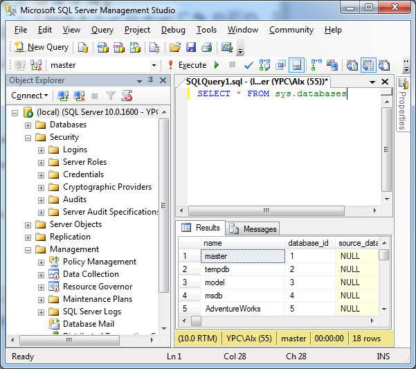Open the Debug menu

[x=173, y=30]
